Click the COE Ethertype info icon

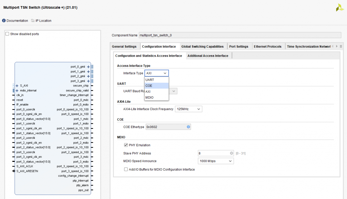(188, 127)
